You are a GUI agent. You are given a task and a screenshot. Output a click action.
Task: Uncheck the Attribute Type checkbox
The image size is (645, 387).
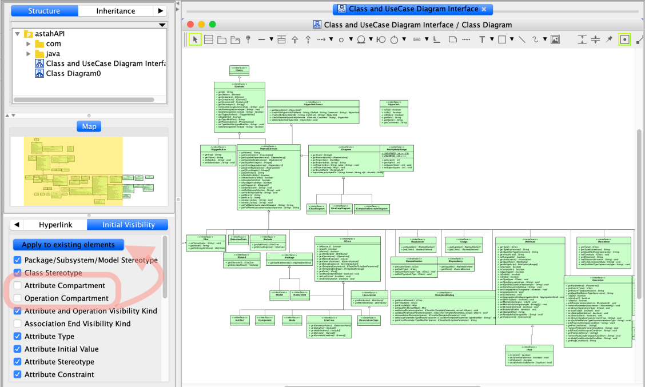pos(18,336)
